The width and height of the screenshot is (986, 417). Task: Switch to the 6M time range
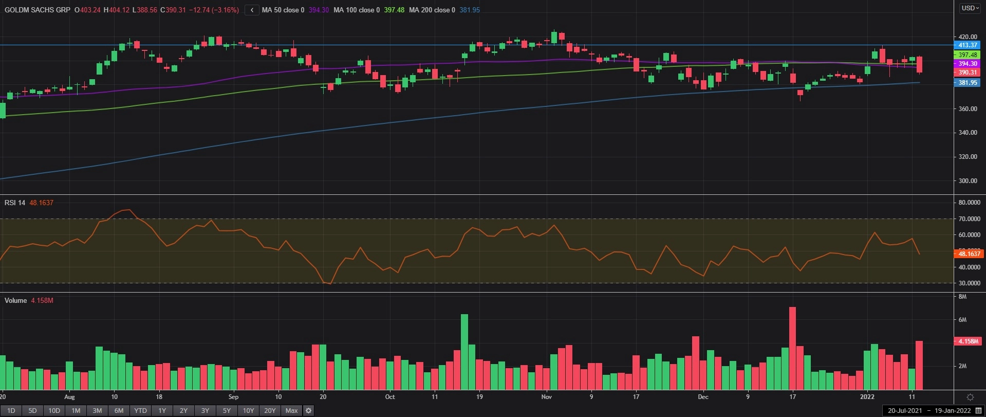(119, 410)
